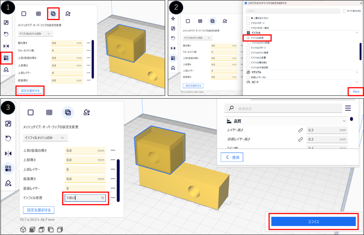Focus the フィルター text field

293,11
